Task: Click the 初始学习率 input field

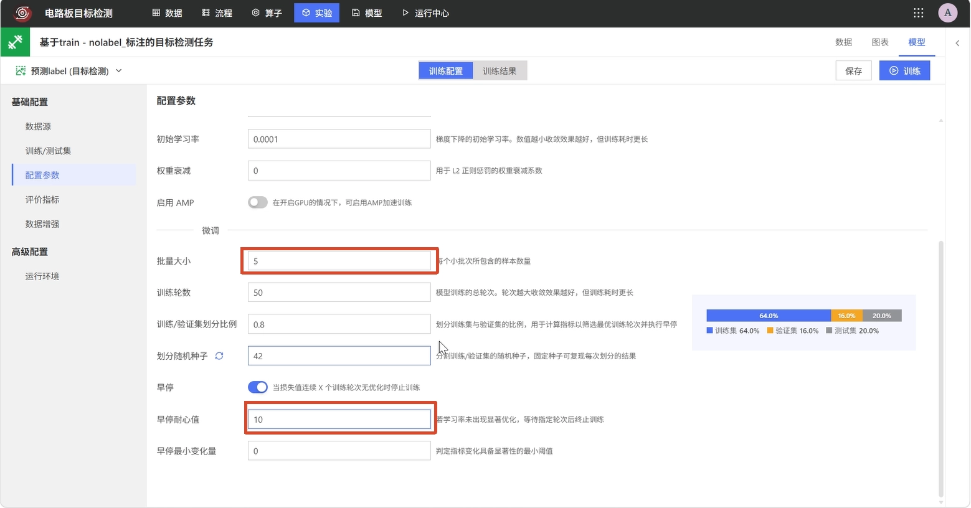Action: [339, 139]
